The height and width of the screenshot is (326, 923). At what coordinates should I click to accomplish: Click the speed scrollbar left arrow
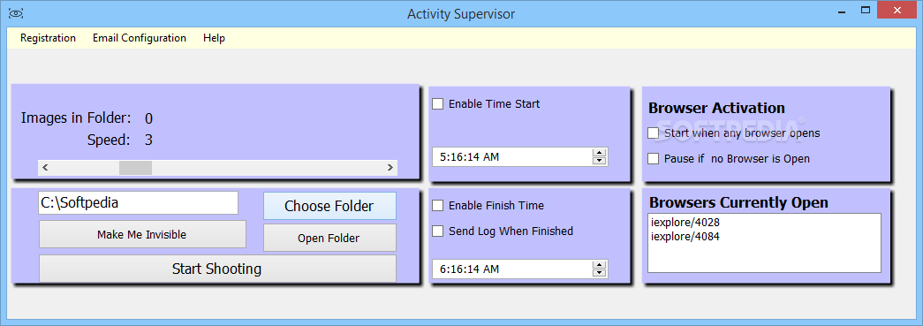(x=45, y=168)
